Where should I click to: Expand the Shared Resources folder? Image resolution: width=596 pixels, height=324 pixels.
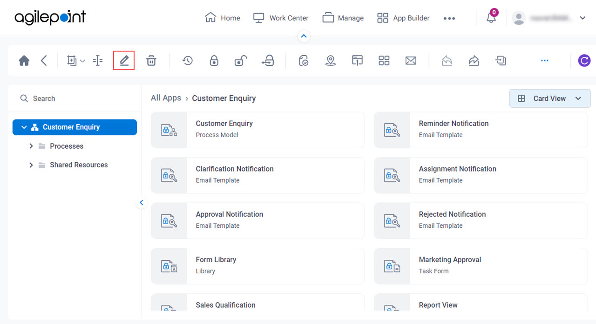pos(31,165)
